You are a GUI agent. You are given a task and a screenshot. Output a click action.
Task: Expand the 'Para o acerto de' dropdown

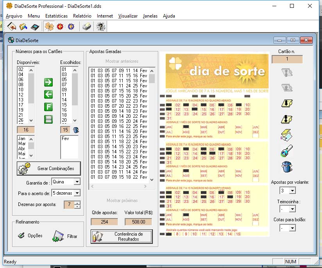click(77, 193)
